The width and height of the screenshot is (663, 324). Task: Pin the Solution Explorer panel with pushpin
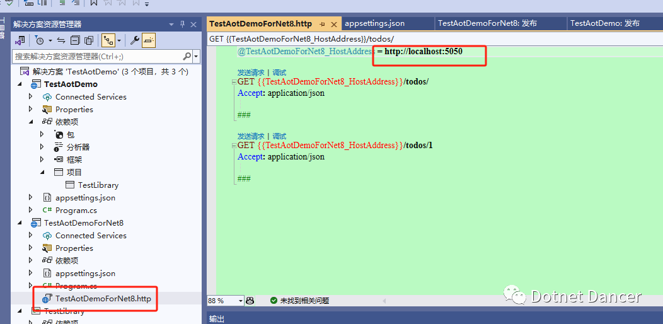[183, 24]
